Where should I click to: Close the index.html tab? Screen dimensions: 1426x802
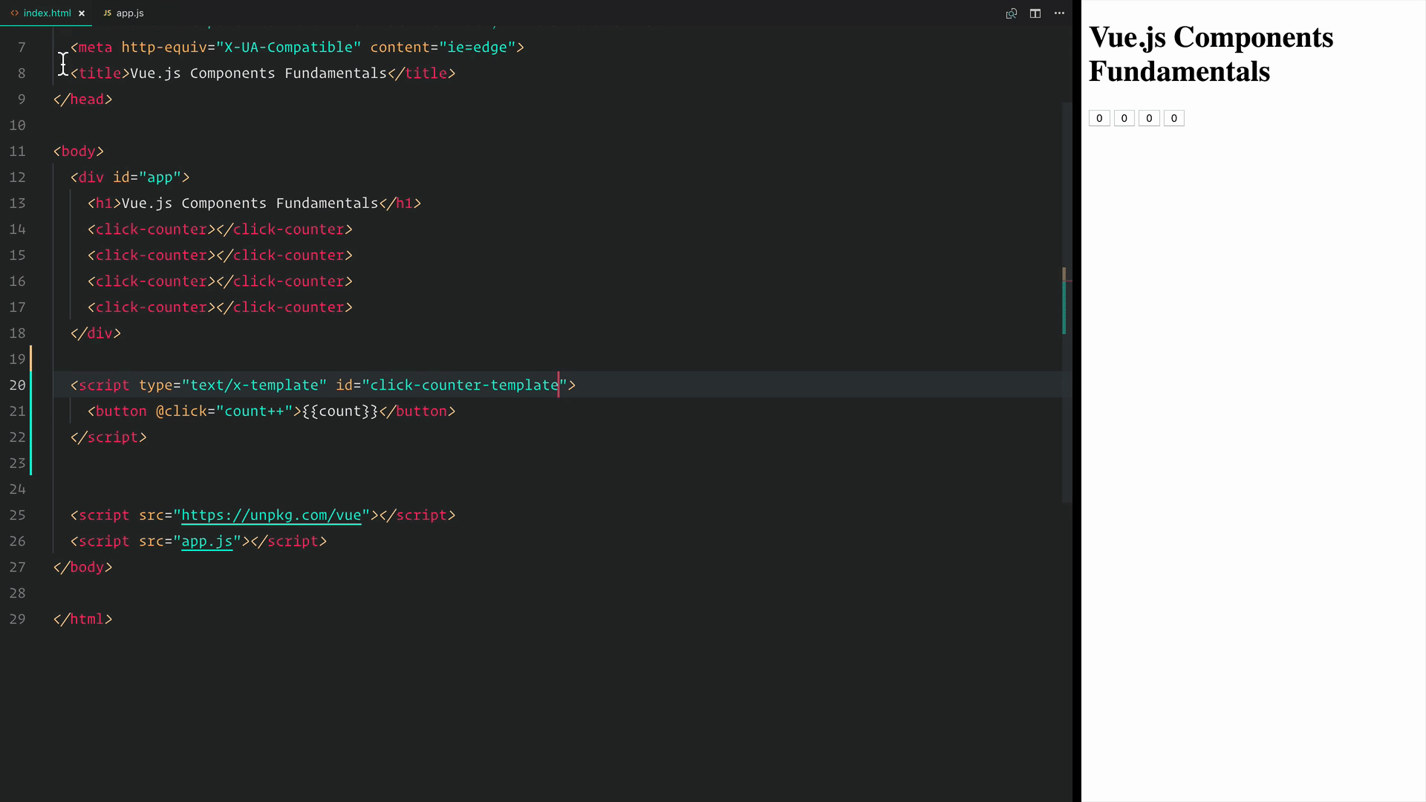tap(82, 13)
